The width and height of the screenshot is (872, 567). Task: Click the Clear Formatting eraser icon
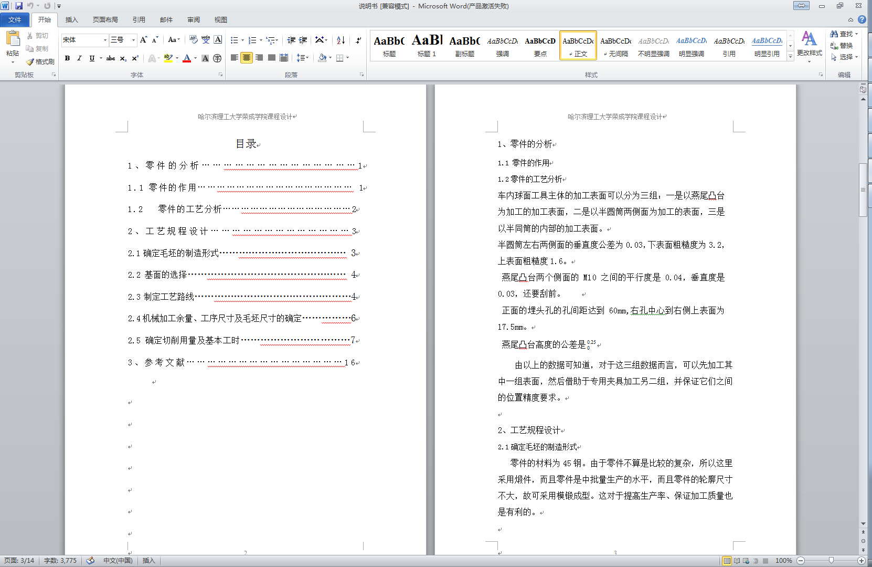click(194, 40)
